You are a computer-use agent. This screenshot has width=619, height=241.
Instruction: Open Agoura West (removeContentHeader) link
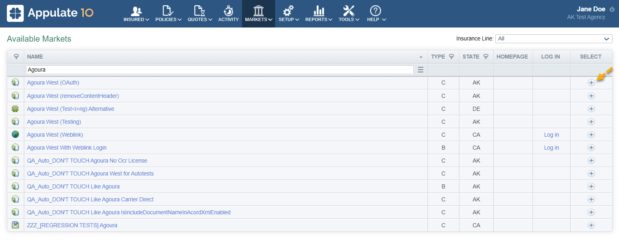[x=73, y=96]
